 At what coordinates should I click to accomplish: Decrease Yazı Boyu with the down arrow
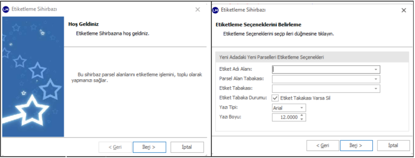tap(302, 119)
